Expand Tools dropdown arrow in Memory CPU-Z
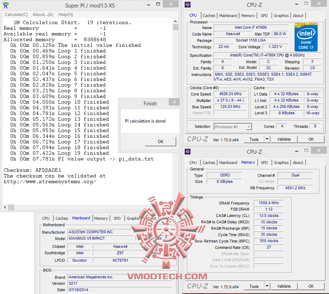Viewport: 329px width, 294px height. click(x=267, y=286)
